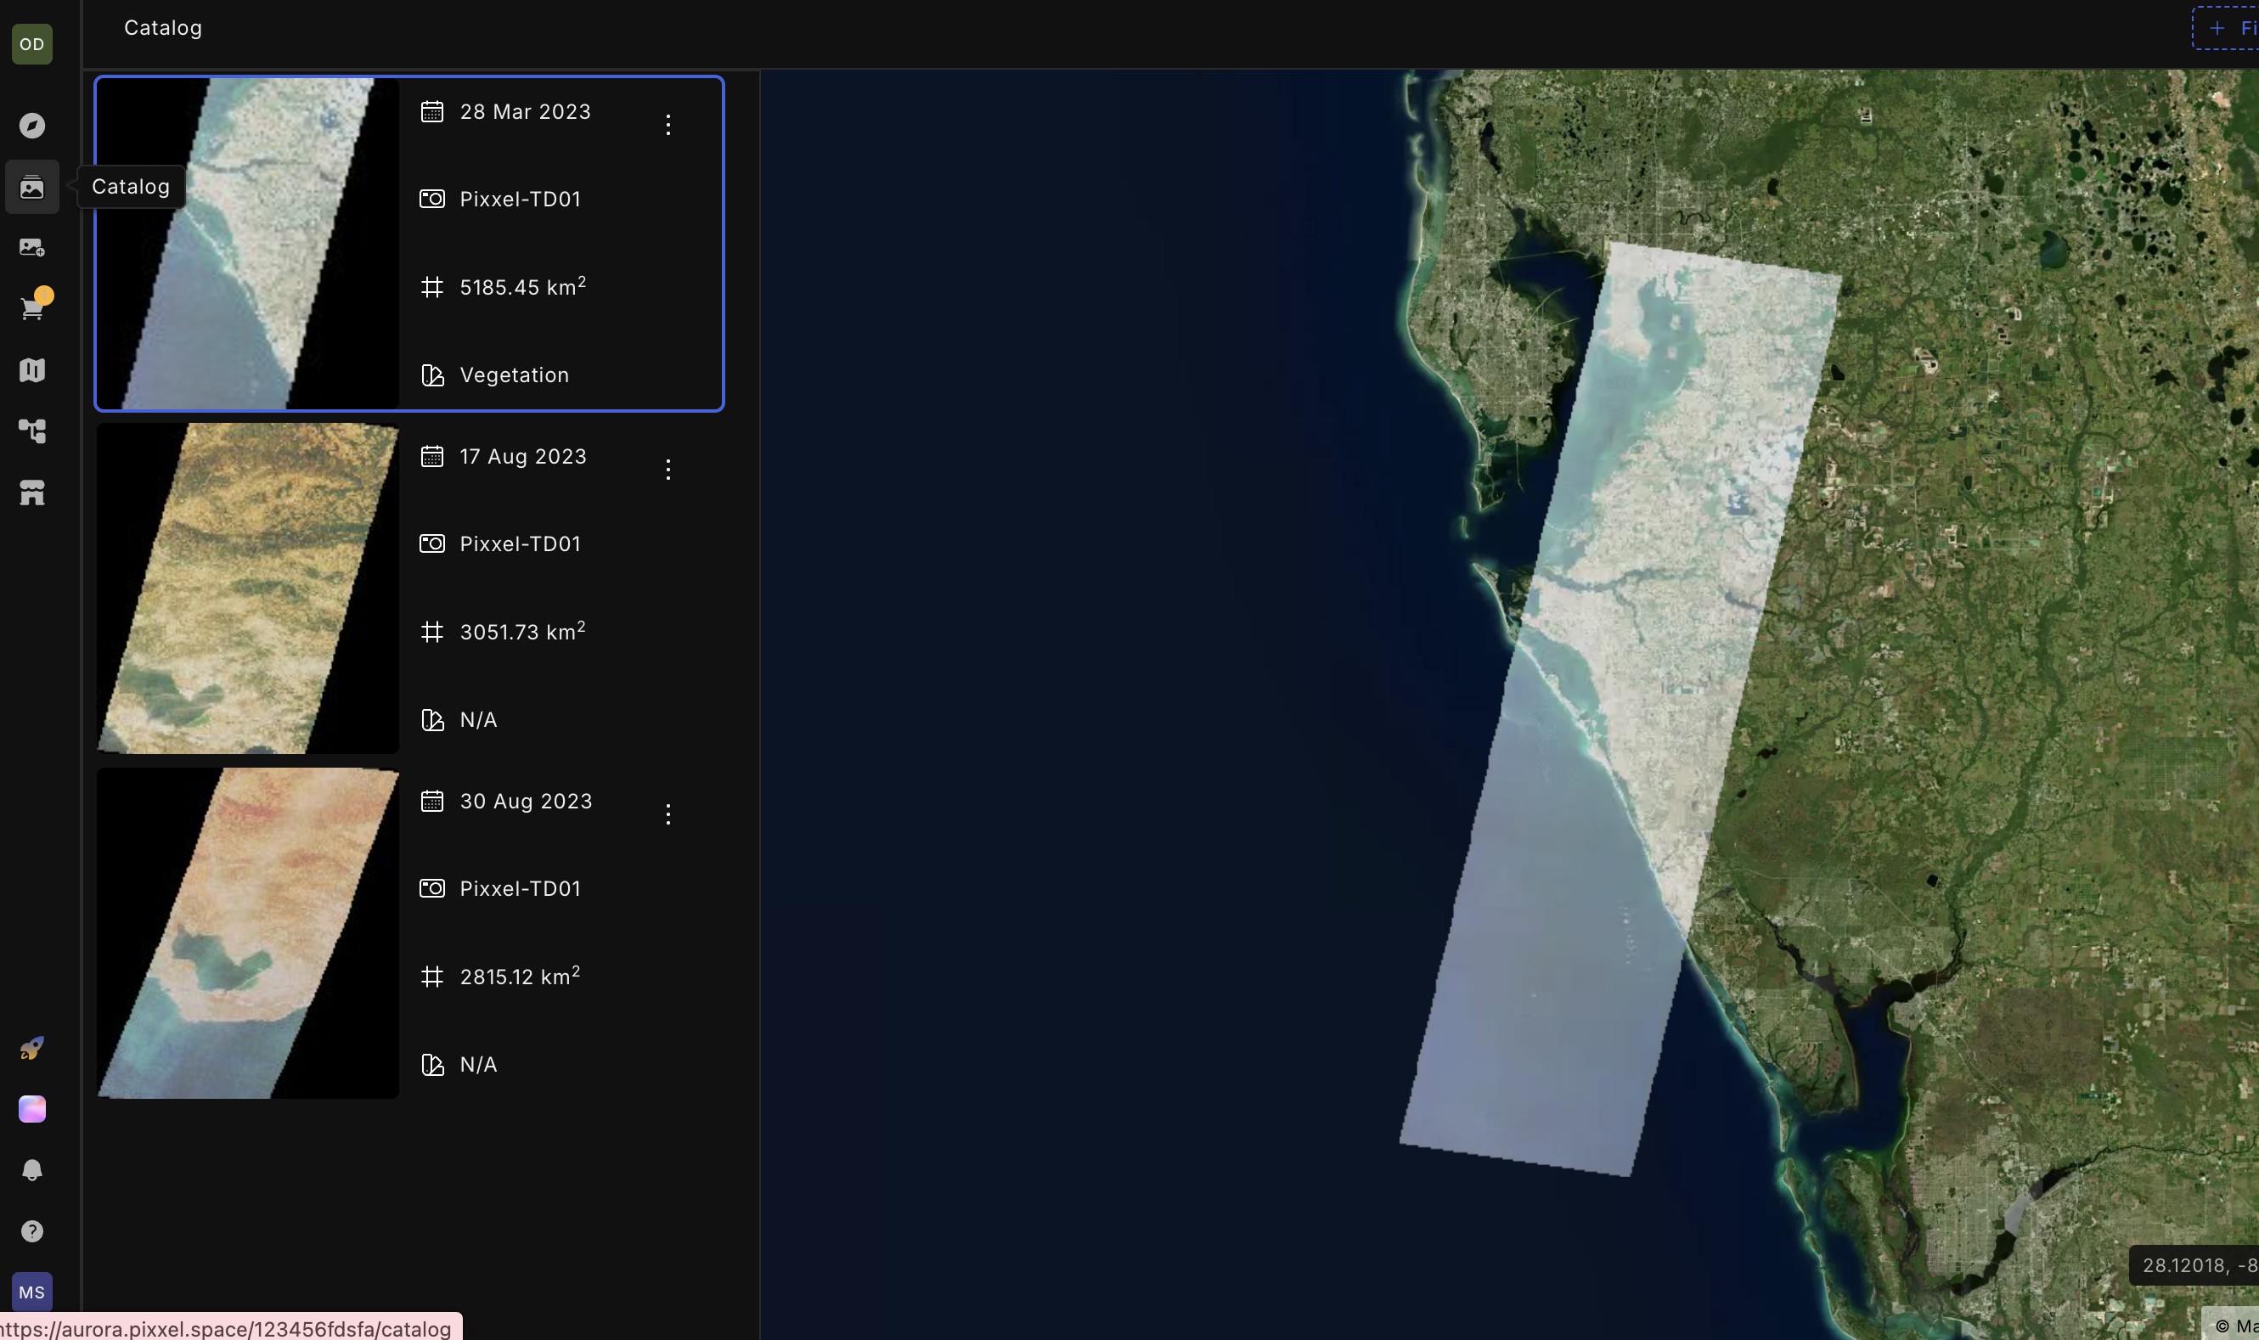2259x1340 pixels.
Task: Click the coordinates readout on the map
Action: [x=2195, y=1265]
